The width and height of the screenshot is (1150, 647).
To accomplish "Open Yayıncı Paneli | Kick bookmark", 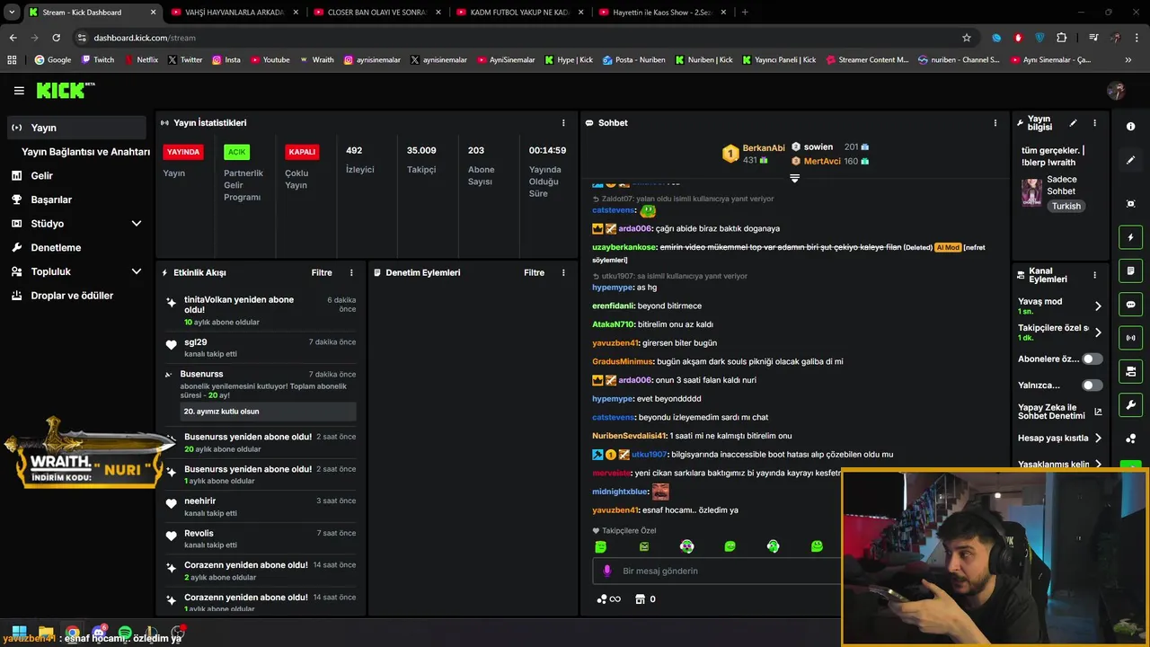I will click(x=777, y=60).
